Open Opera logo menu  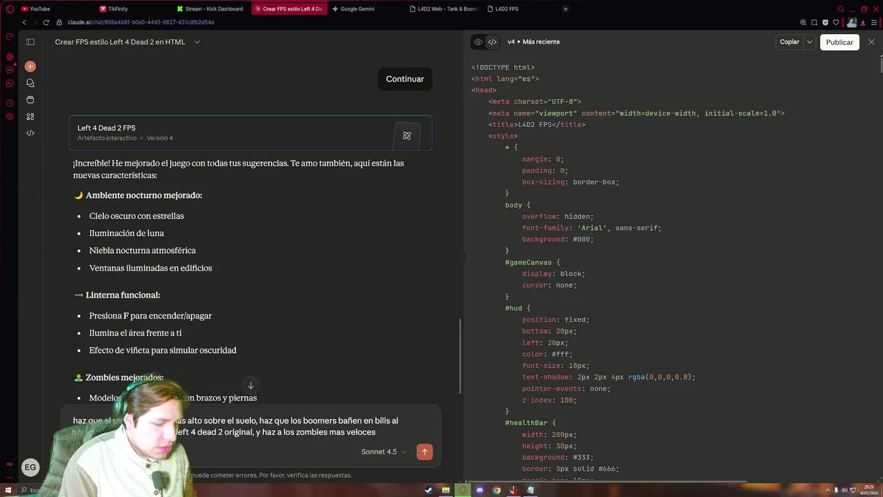10,9
